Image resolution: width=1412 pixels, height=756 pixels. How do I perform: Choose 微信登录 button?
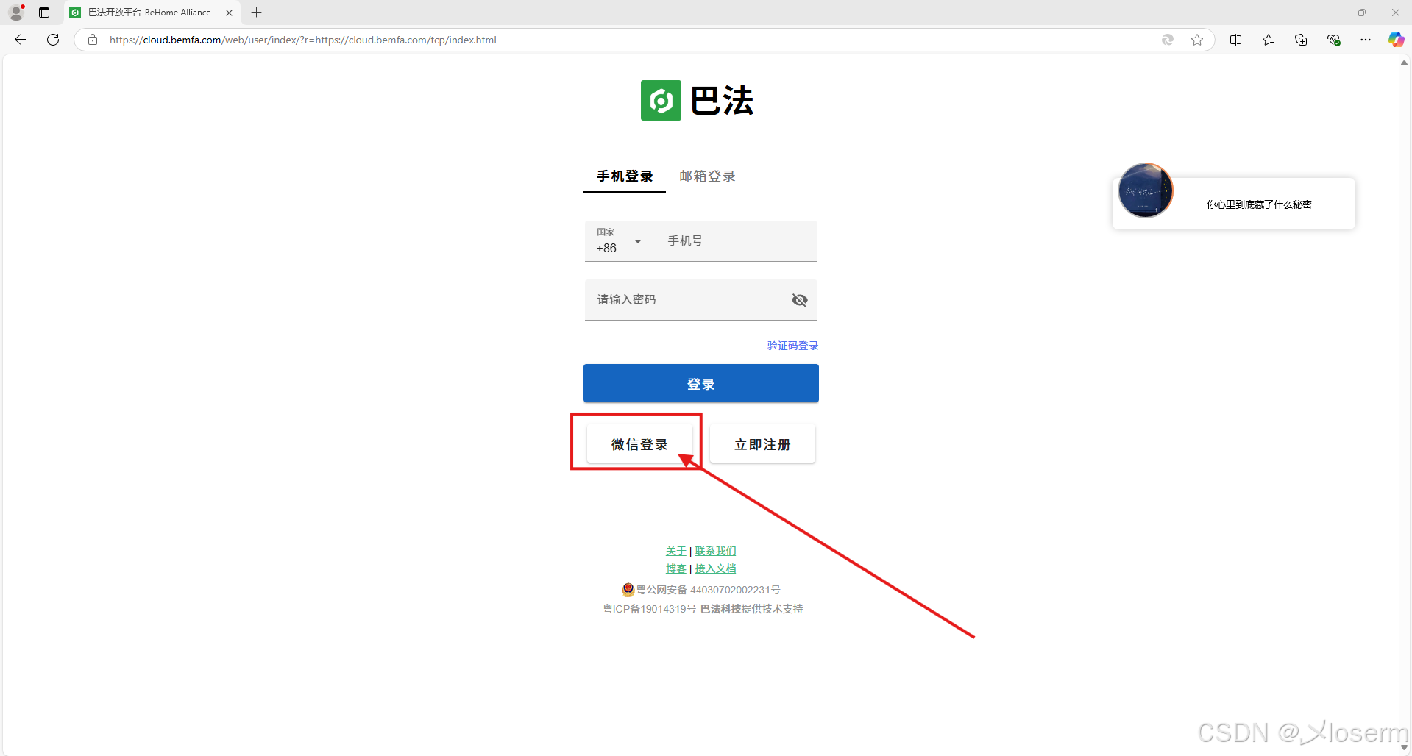coord(639,444)
